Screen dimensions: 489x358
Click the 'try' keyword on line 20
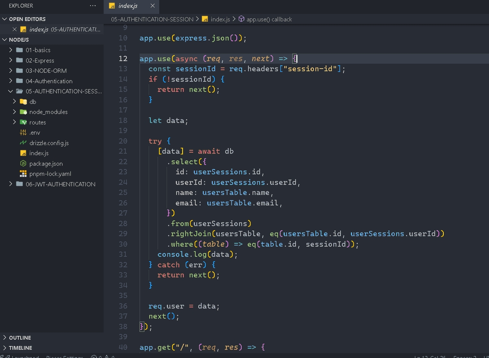155,141
